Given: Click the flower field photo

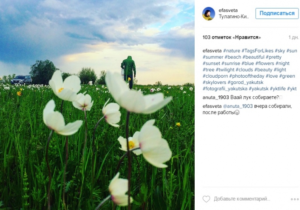Looking at the screenshot, I should (97, 105).
